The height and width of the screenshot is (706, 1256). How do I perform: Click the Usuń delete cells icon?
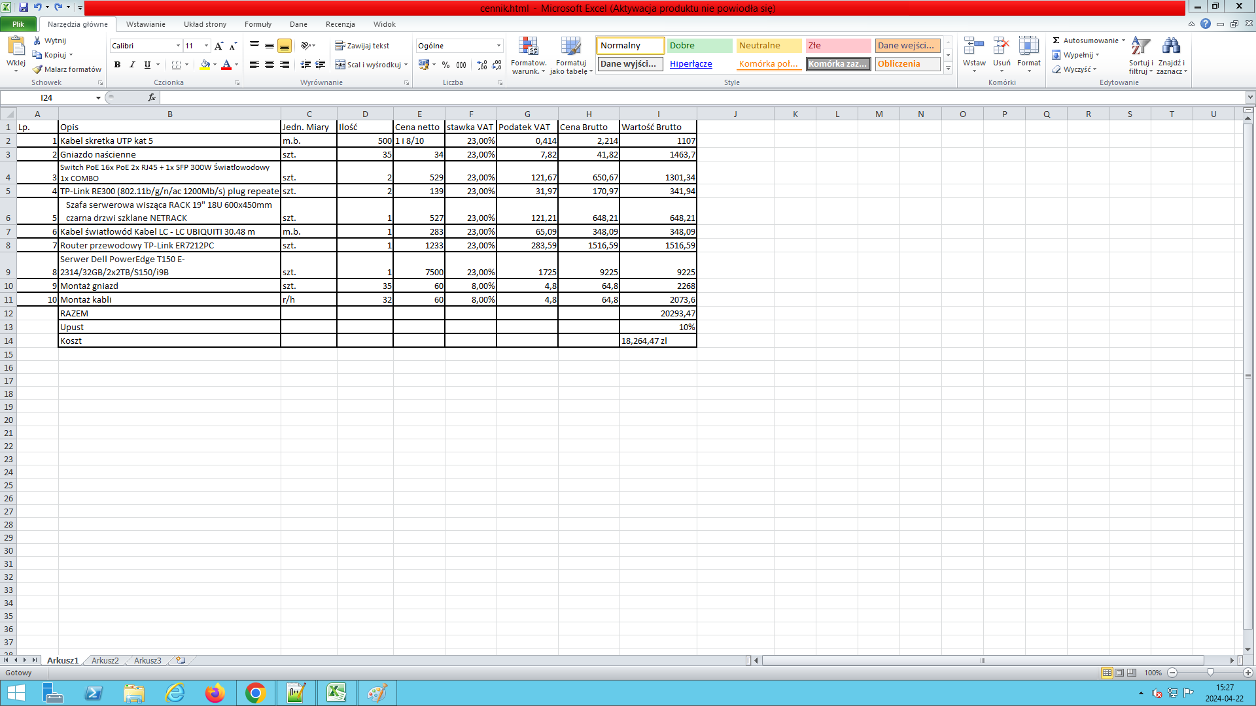(x=1002, y=47)
